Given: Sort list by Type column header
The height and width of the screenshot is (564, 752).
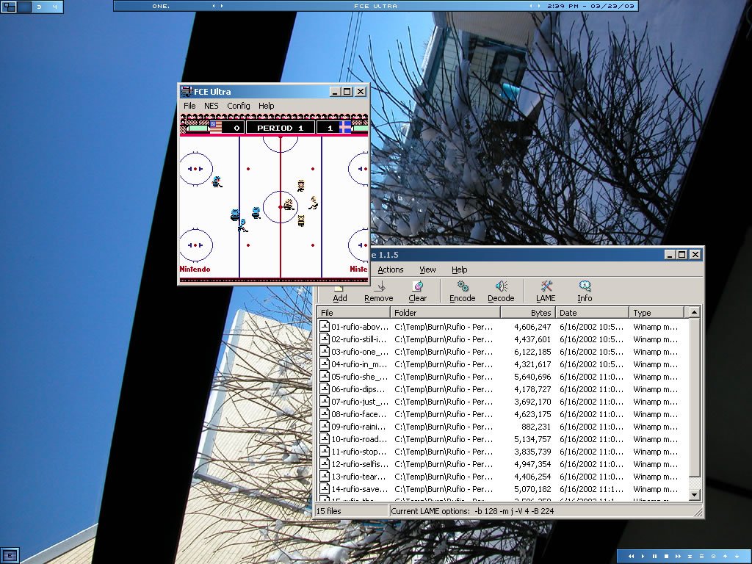Looking at the screenshot, I should (x=657, y=313).
